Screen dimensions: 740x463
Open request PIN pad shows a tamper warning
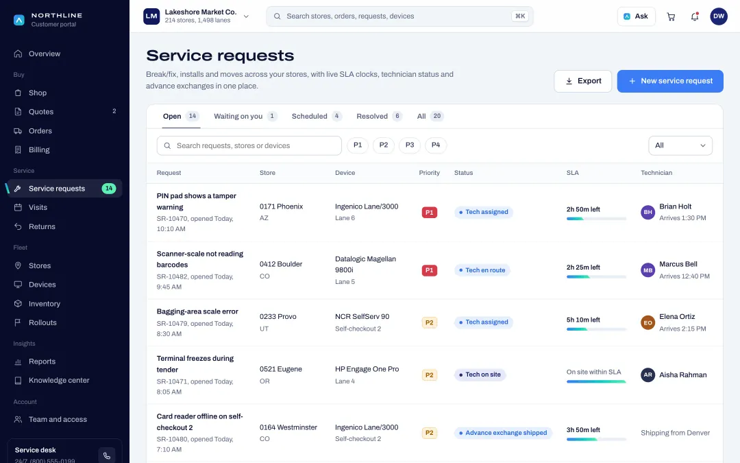point(197,201)
